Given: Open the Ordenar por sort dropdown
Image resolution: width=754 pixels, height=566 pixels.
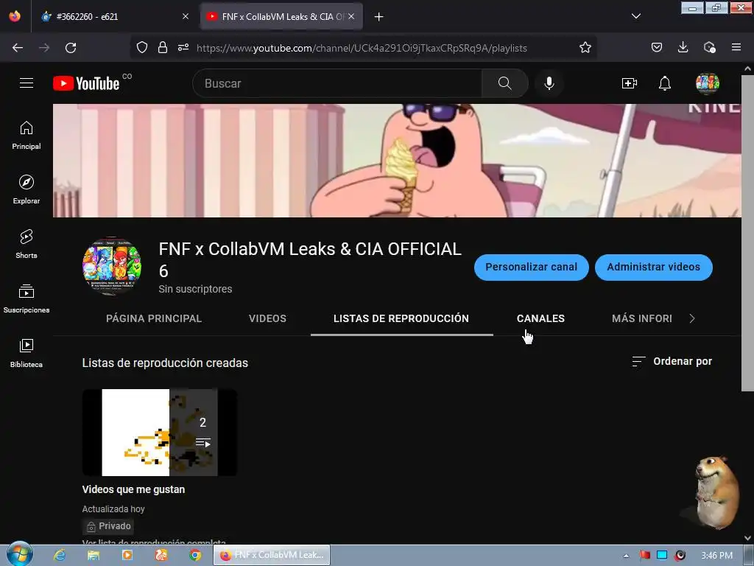Looking at the screenshot, I should [x=672, y=361].
